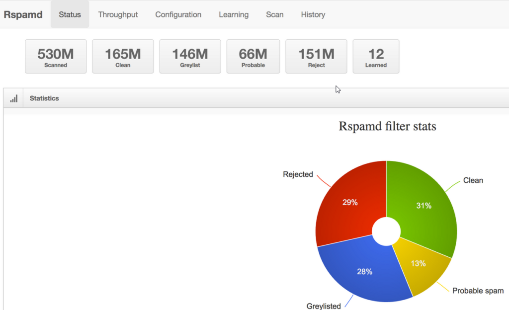This screenshot has width=509, height=310.
Task: Click the 12 Learned stat box
Action: (x=376, y=57)
